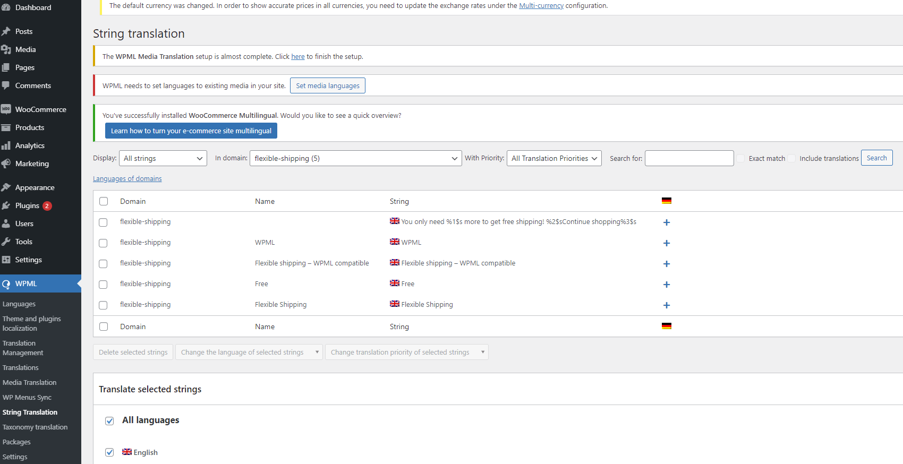This screenshot has height=464, width=903.
Task: Click the Plugins plug icon
Action: pyautogui.click(x=6, y=205)
